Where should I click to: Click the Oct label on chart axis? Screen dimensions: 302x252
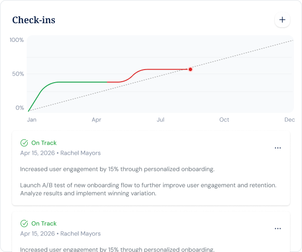click(x=224, y=120)
